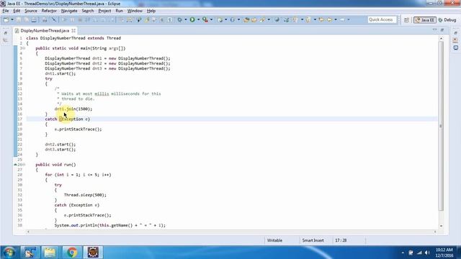Expand the Run launch dropdown arrow
The height and width of the screenshot is (259, 461).
click(x=199, y=19)
